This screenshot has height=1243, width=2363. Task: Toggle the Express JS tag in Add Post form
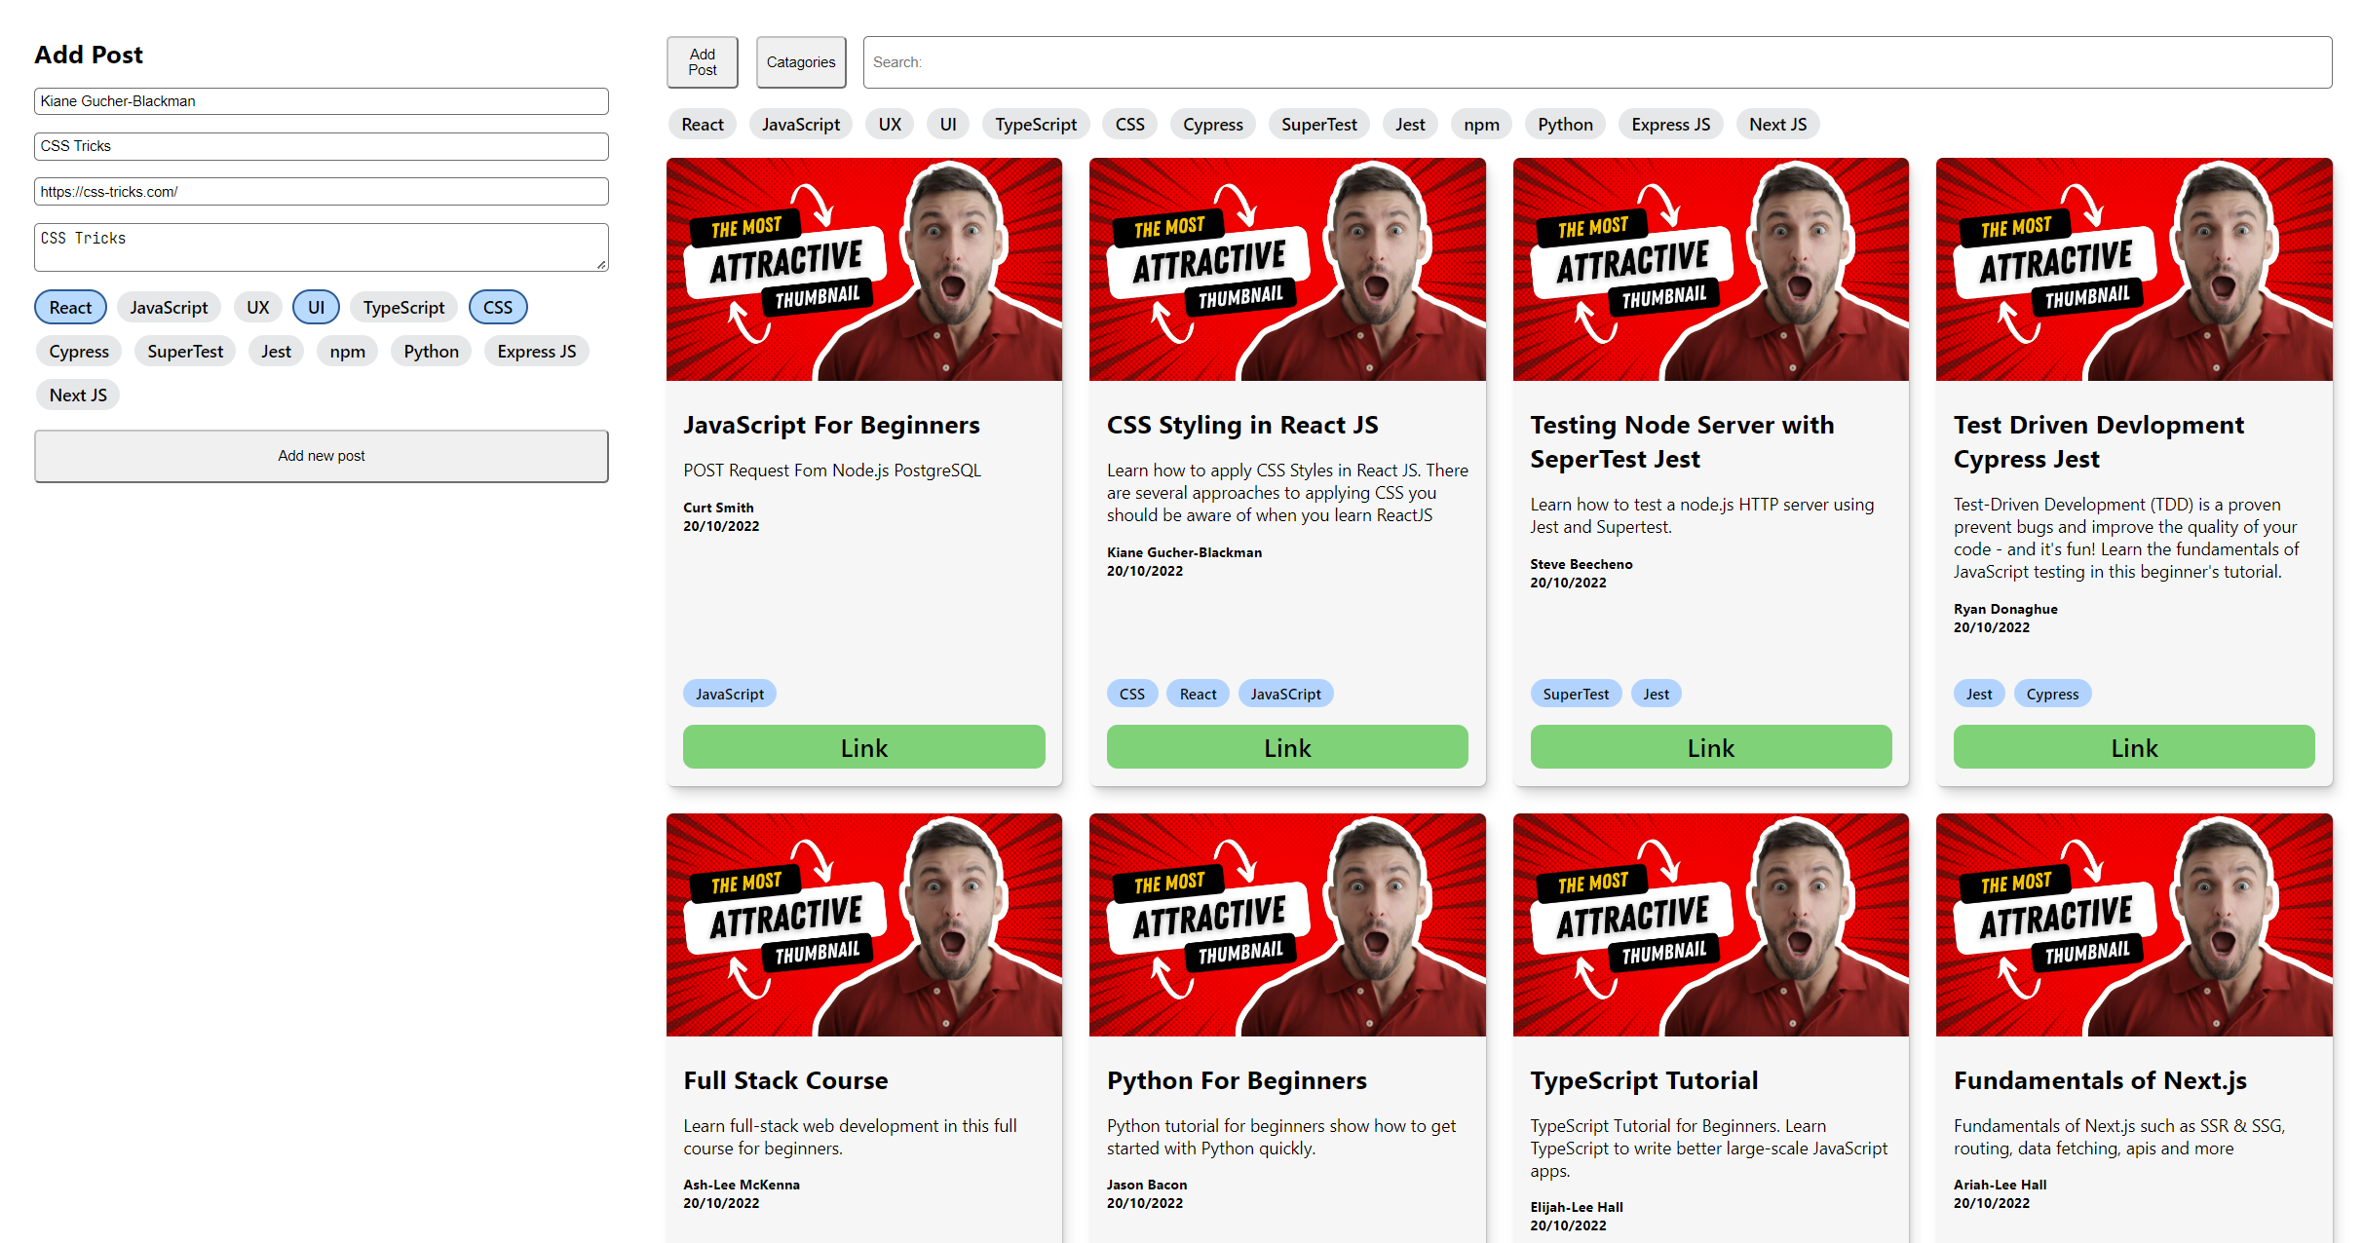point(536,351)
